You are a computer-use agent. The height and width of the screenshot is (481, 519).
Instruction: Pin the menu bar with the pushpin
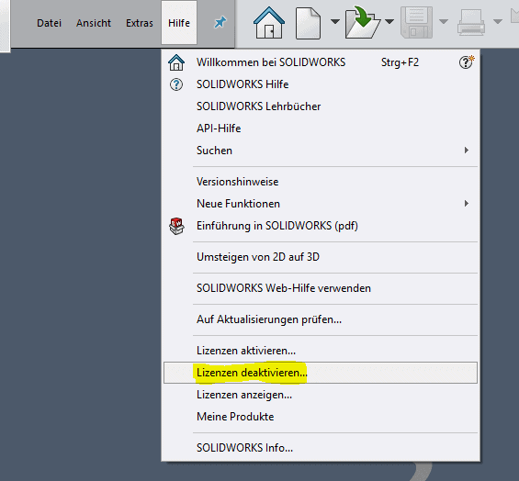pyautogui.click(x=220, y=23)
